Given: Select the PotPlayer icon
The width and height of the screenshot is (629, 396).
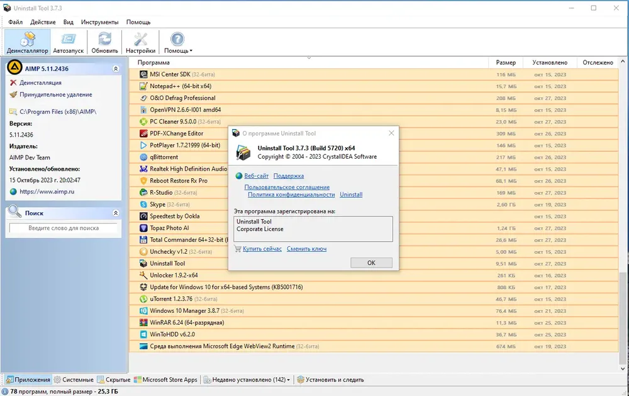Looking at the screenshot, I should [143, 145].
